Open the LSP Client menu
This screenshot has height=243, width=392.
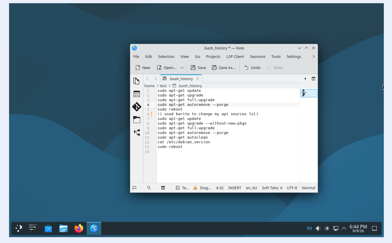click(x=235, y=56)
